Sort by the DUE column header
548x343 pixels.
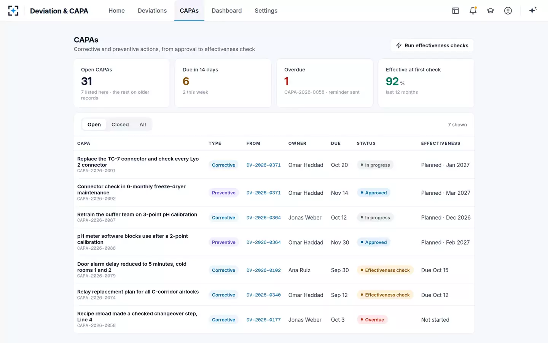[x=336, y=143]
